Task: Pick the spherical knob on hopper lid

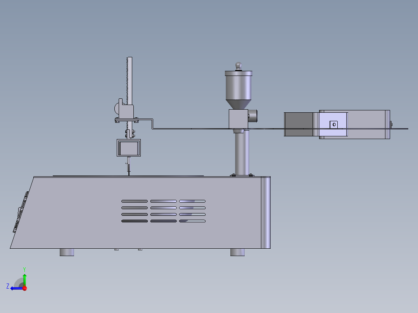Action: click(x=238, y=65)
